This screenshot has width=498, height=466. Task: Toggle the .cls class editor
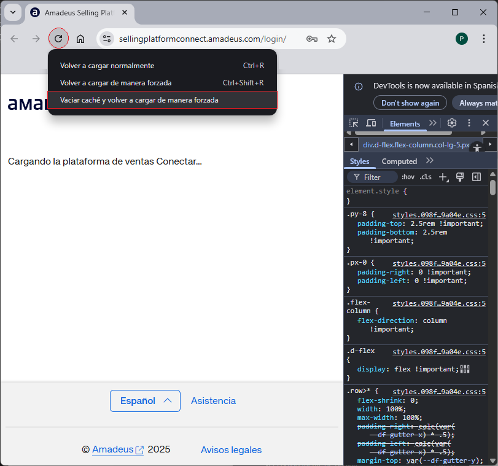tap(426, 177)
